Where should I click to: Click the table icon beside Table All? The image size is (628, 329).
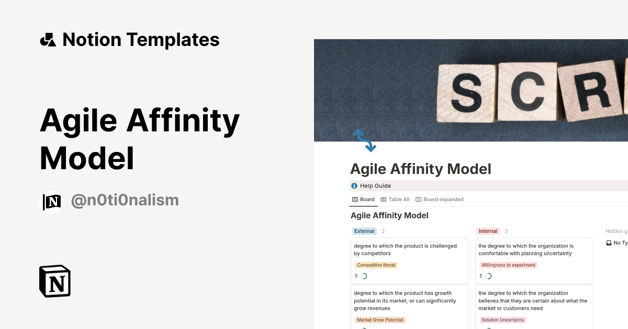point(384,199)
